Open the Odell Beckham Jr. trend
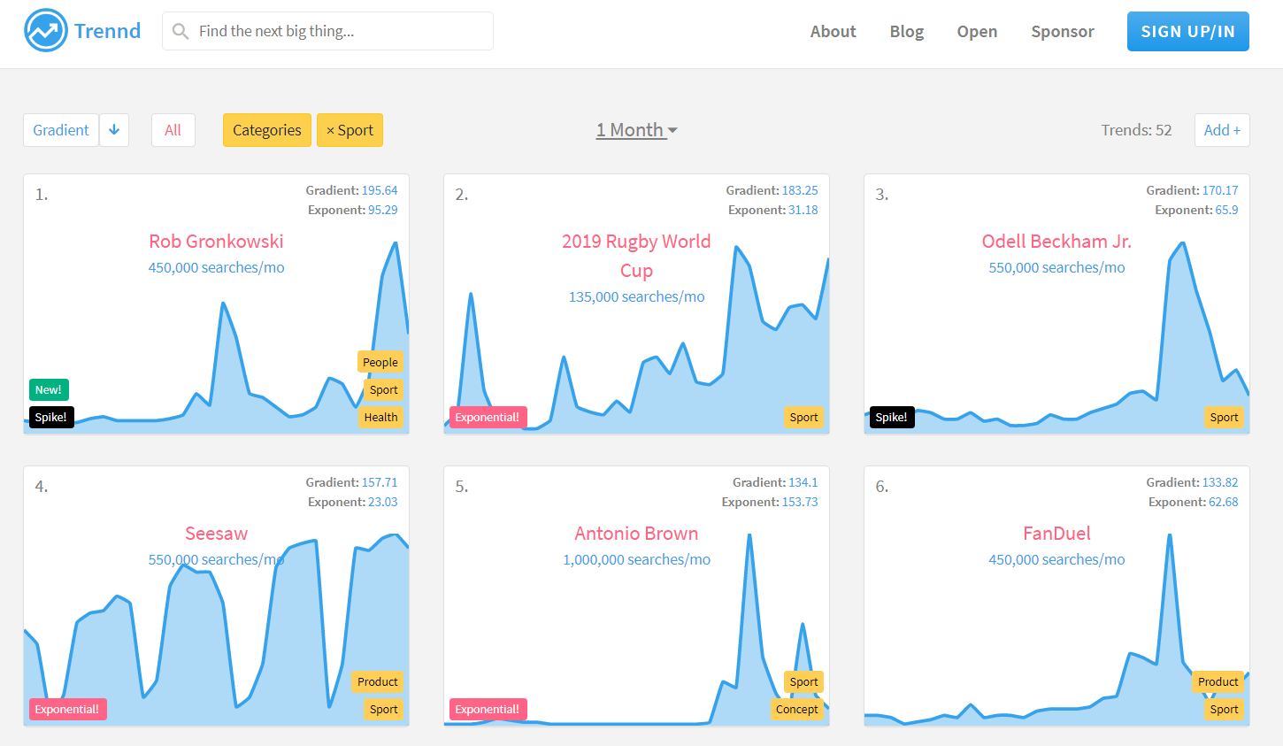Image resolution: width=1283 pixels, height=746 pixels. 1056,241
